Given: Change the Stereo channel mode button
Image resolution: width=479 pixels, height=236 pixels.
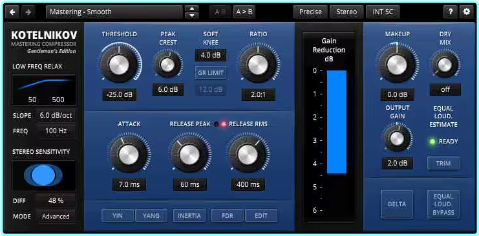Looking at the screenshot, I should pyautogui.click(x=346, y=12).
